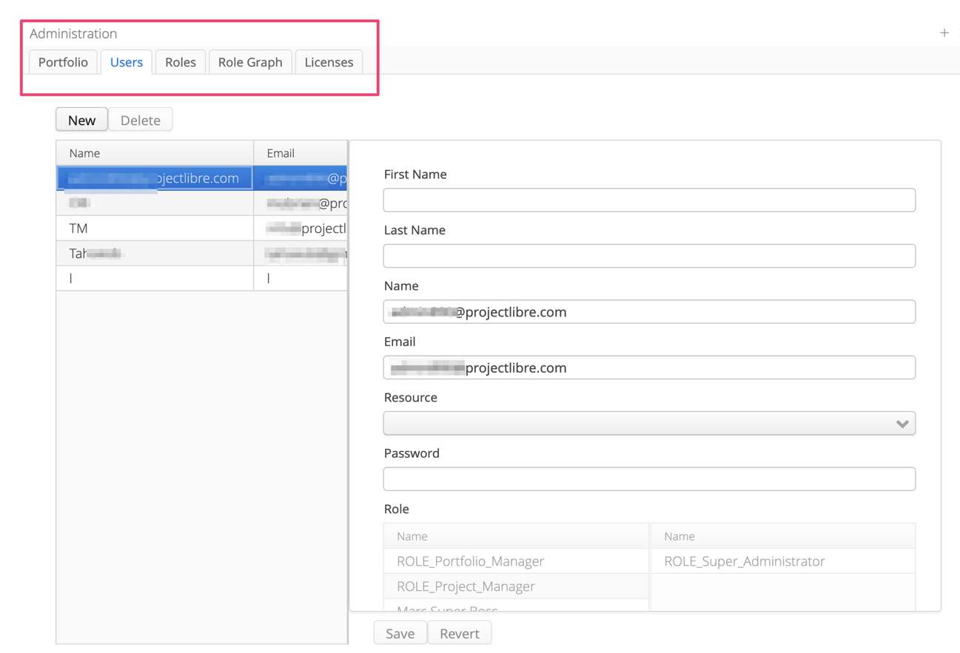Go to the Role Graph tab
960x653 pixels.
pyautogui.click(x=250, y=62)
